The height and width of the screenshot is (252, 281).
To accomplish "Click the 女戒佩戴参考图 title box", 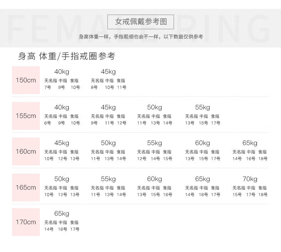I will point(141,22).
